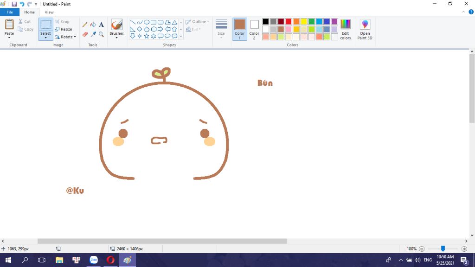475x267 pixels.
Task: Expand the Select dropdown arrow
Action: coord(46,38)
